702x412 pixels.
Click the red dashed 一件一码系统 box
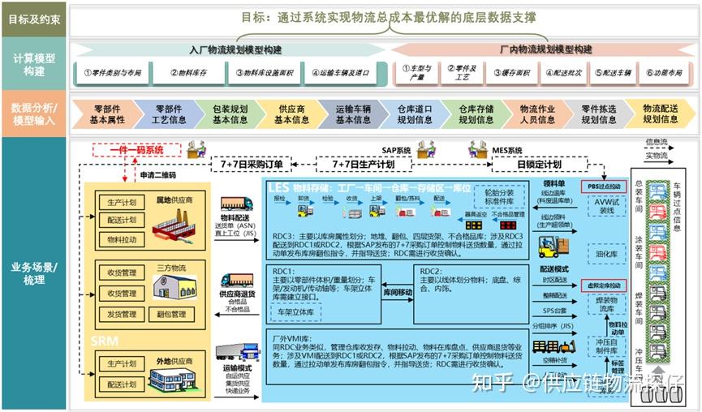(136, 150)
